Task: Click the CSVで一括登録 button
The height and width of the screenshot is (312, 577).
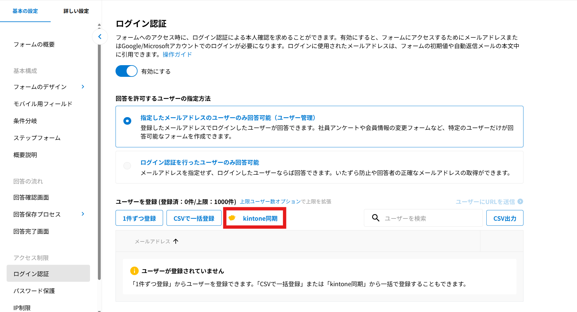Action: pyautogui.click(x=194, y=218)
